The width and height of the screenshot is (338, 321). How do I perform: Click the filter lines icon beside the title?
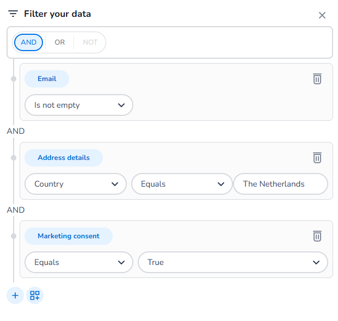coord(13,14)
